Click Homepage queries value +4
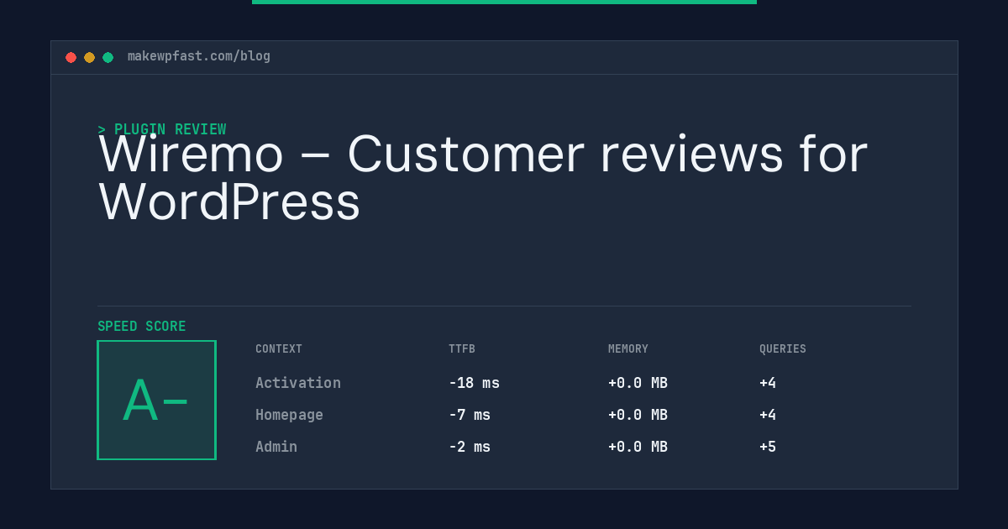This screenshot has height=529, width=1008. coord(768,415)
